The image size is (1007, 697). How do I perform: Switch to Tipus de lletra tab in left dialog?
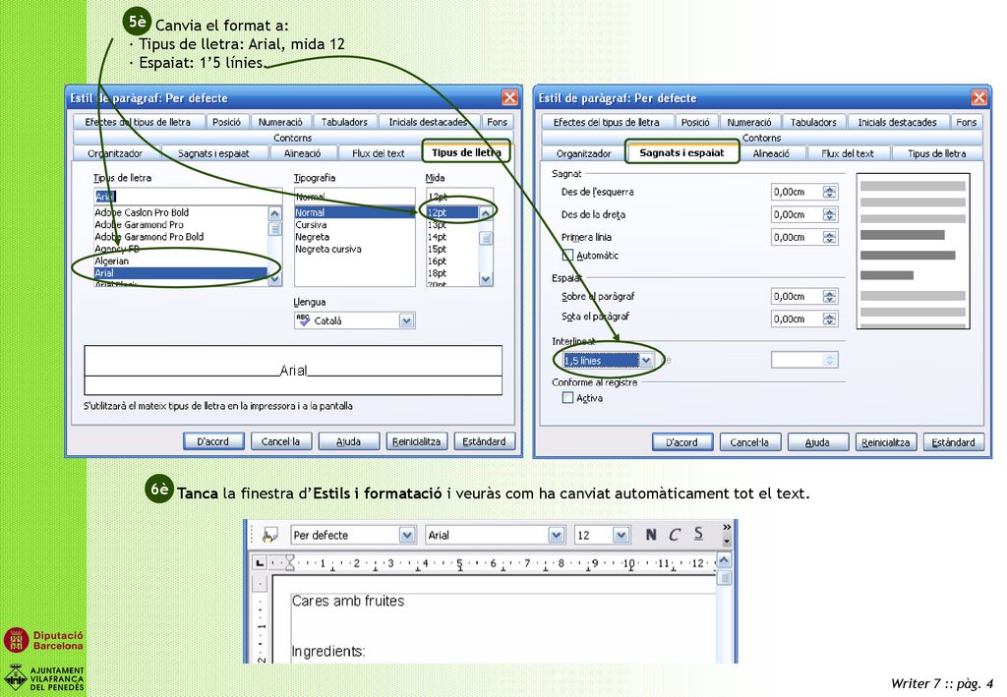coord(466,152)
